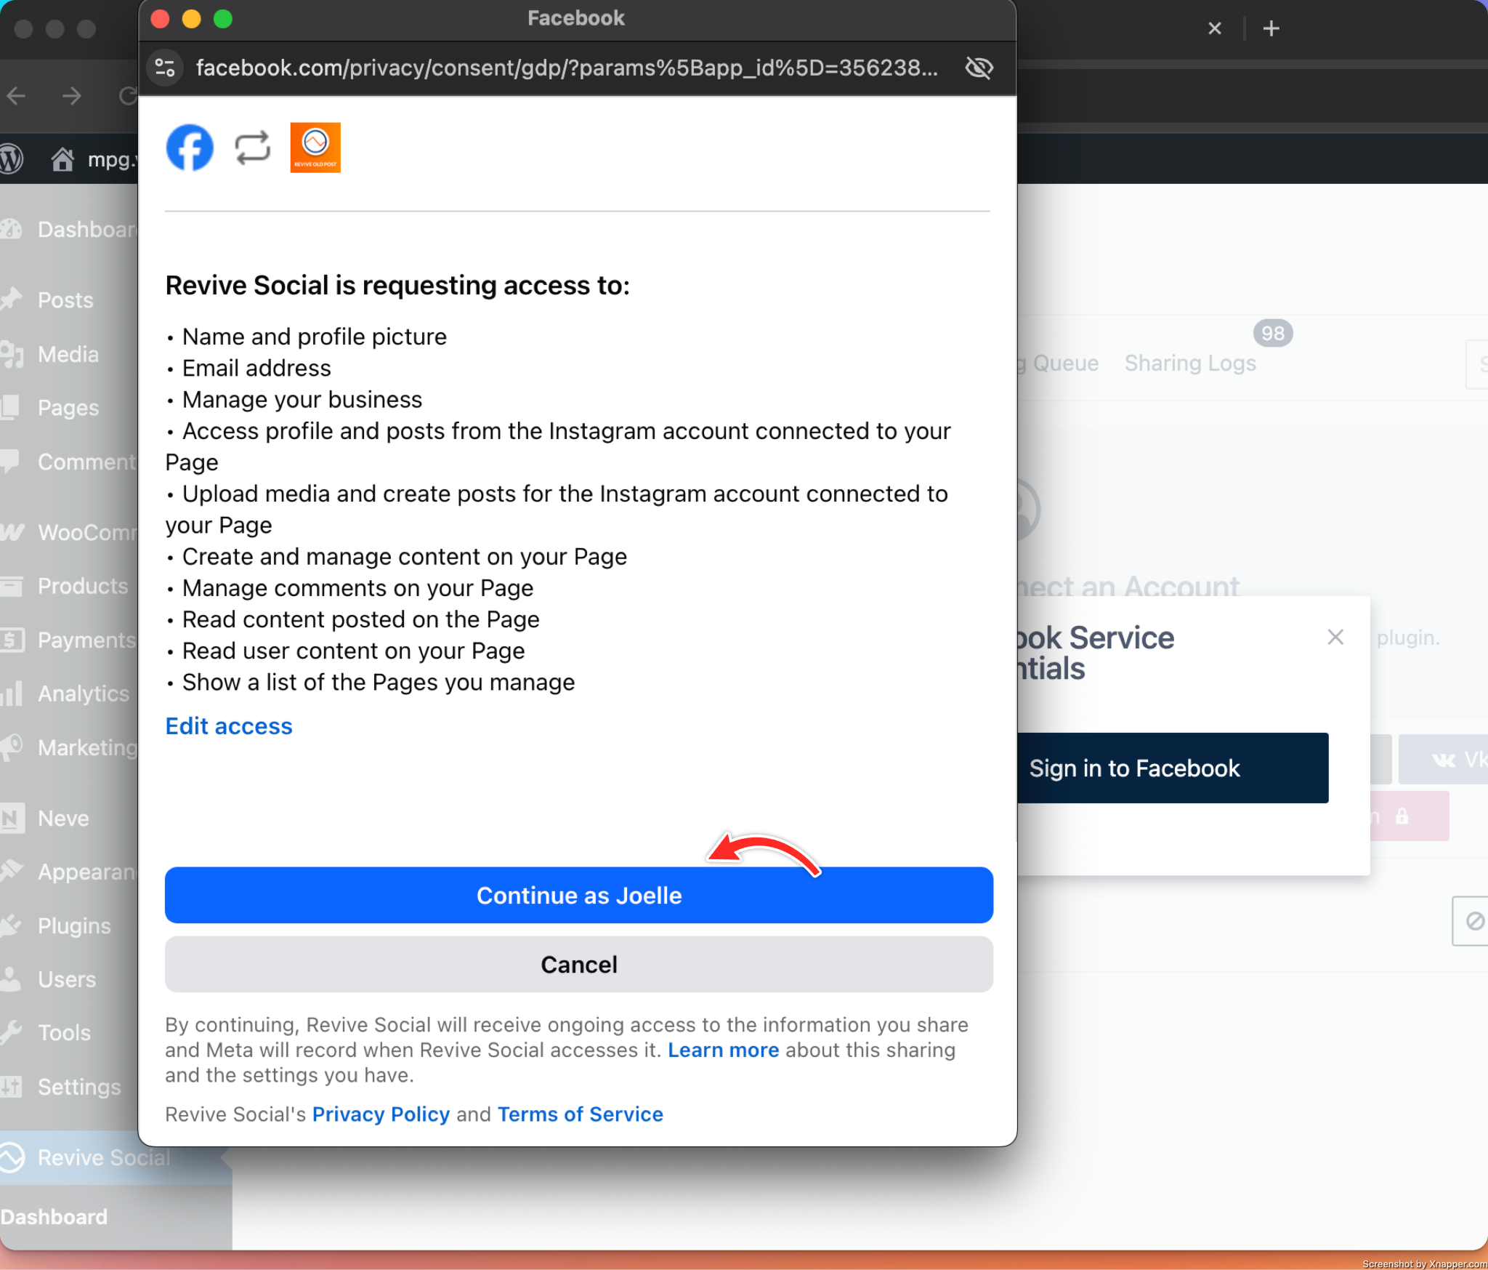Viewport: 1488px width, 1270px height.
Task: Click the site settings icon in address bar
Action: (x=166, y=68)
